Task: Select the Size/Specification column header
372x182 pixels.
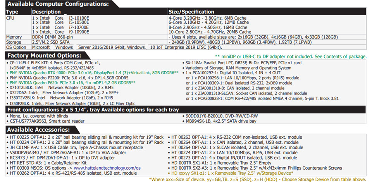Action: [191, 12]
